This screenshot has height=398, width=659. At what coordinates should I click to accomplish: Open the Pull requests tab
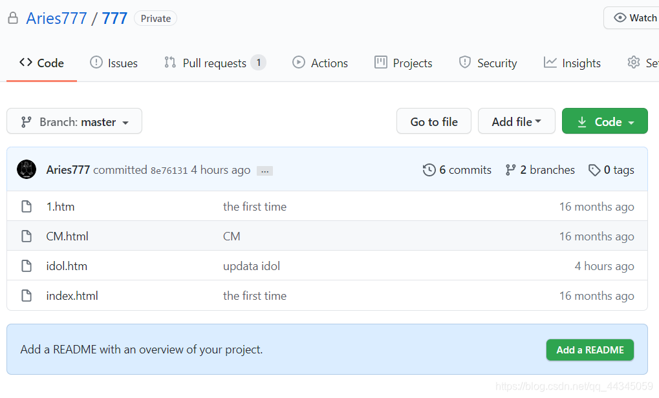[x=215, y=63]
